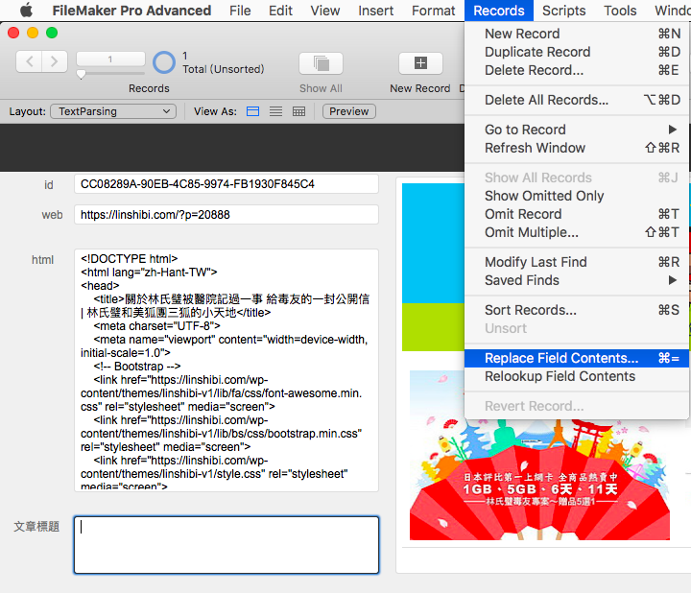Viewport: 691px width, 593px height.
Task: Click the Show All toolbar icon
Action: (x=321, y=63)
